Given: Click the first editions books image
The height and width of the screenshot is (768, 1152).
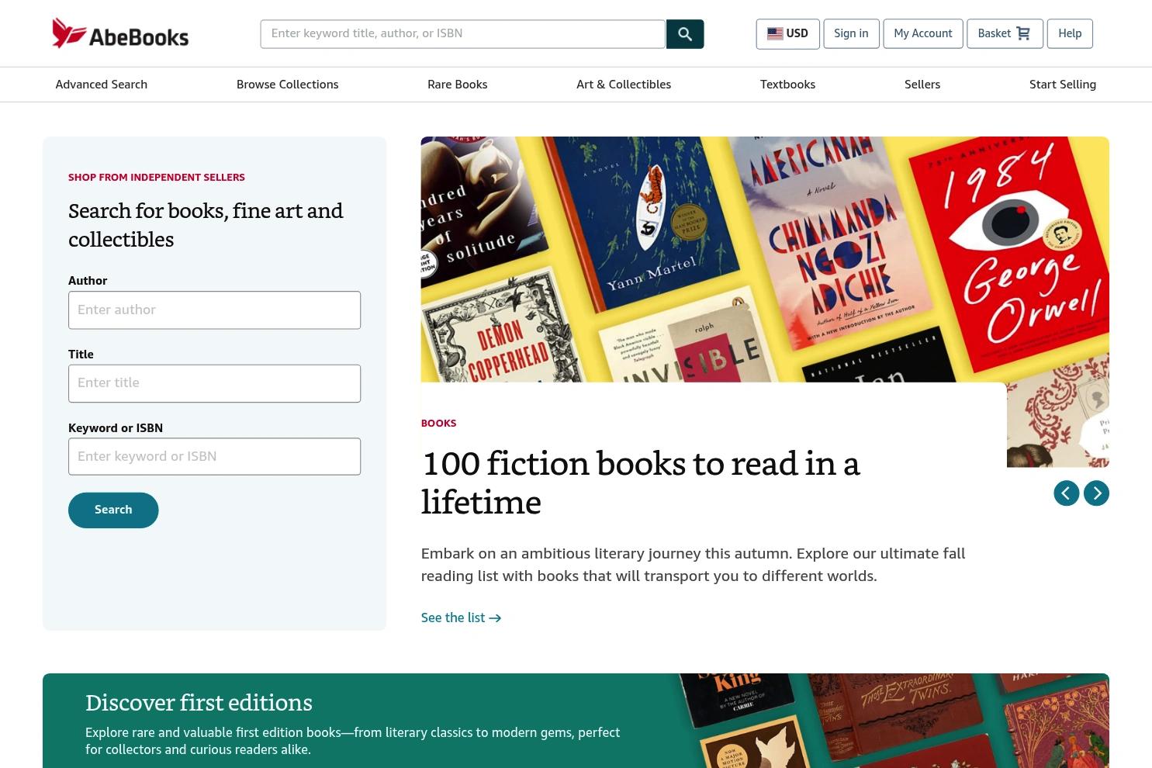Looking at the screenshot, I should coord(892,721).
